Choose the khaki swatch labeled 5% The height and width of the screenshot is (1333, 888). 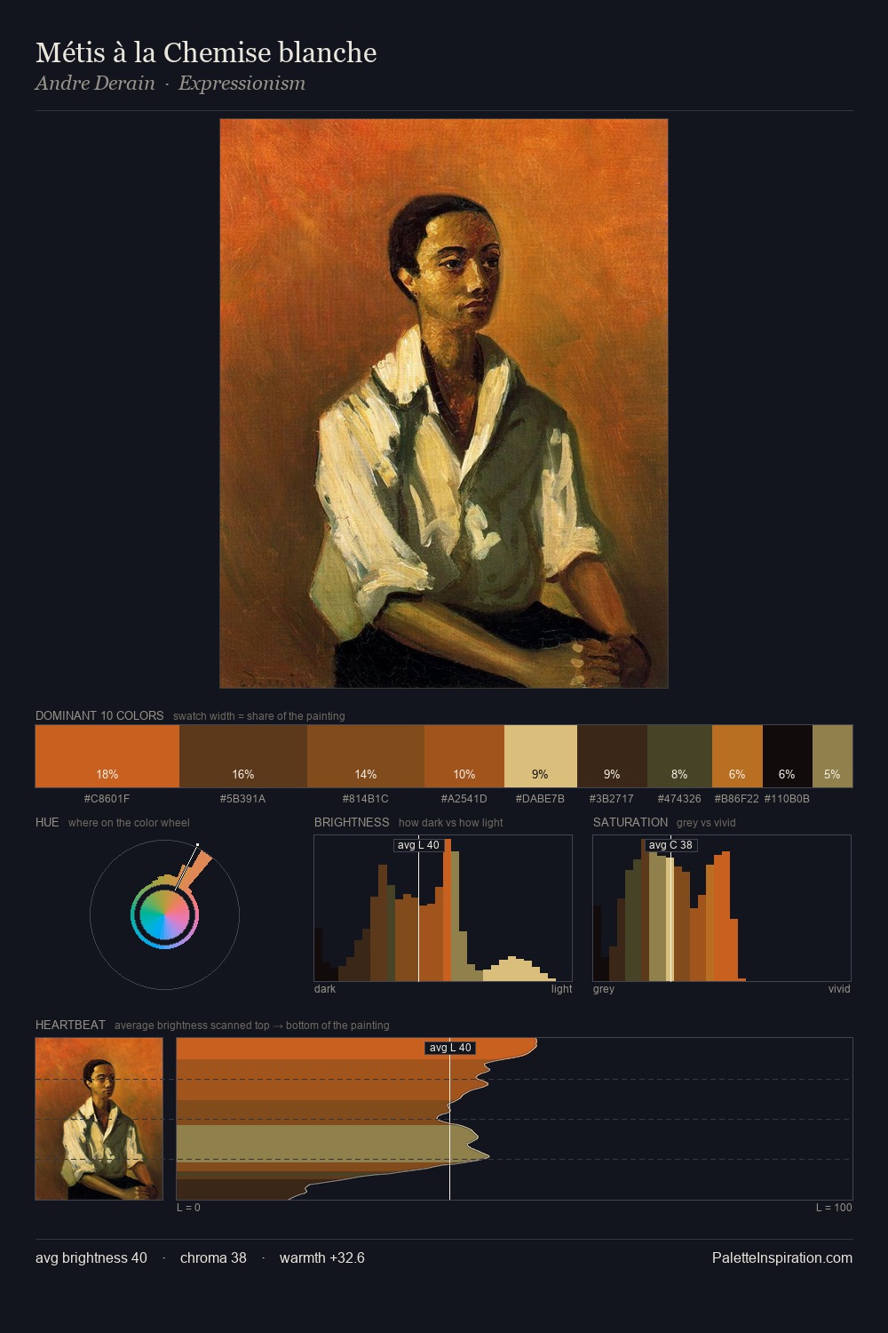click(832, 756)
